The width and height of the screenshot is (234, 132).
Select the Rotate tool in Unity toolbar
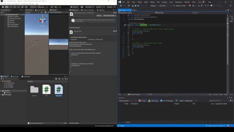click(11, 7)
